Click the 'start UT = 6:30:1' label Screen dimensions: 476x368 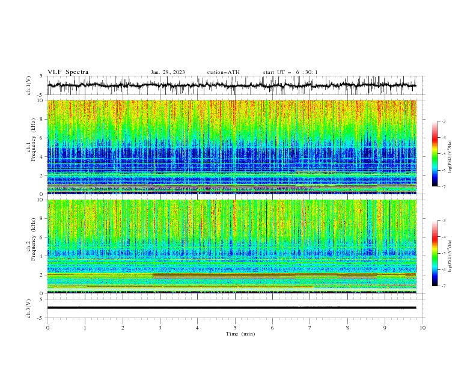click(290, 72)
